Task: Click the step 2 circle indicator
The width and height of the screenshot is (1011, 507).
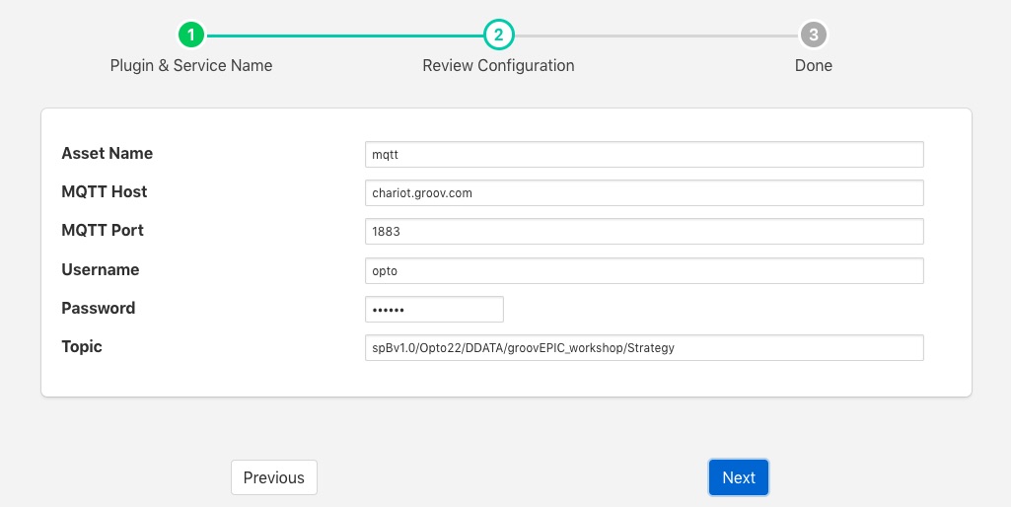Action: click(498, 36)
